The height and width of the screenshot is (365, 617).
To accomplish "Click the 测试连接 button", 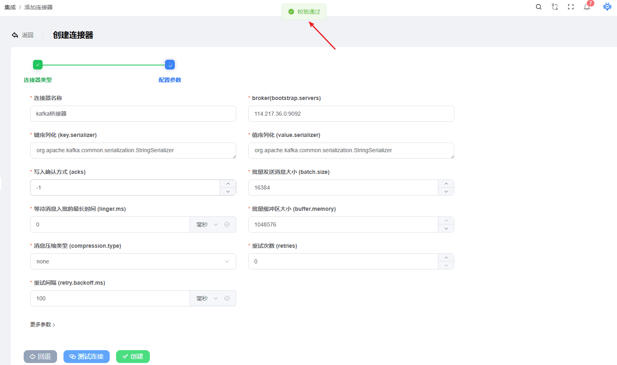I will (x=86, y=357).
